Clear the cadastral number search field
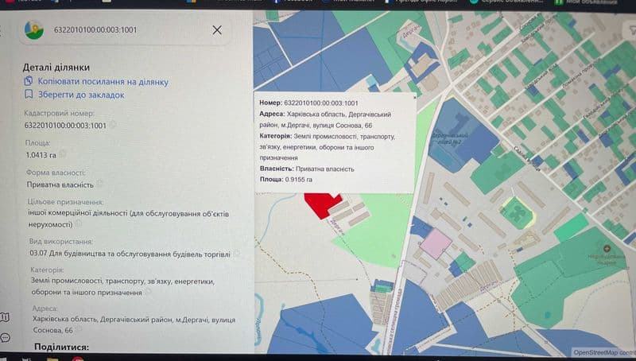This screenshot has width=636, height=361. 217,29
